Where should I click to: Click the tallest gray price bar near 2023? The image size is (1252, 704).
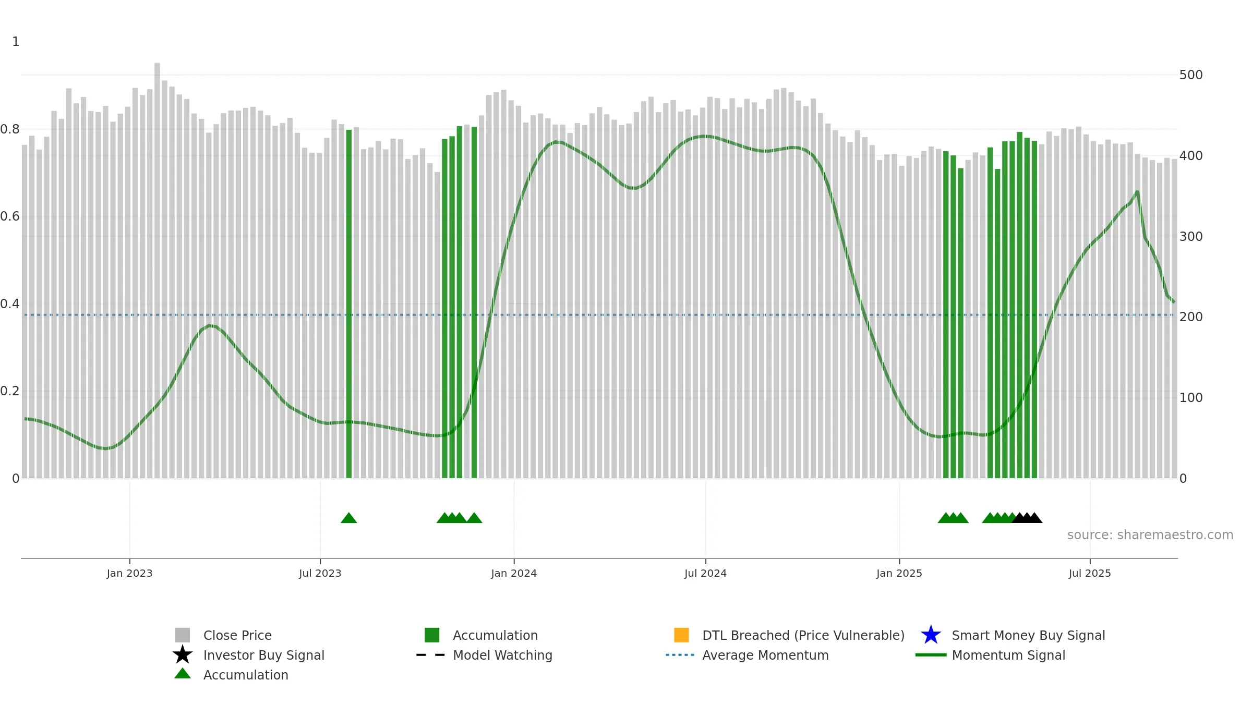157,270
